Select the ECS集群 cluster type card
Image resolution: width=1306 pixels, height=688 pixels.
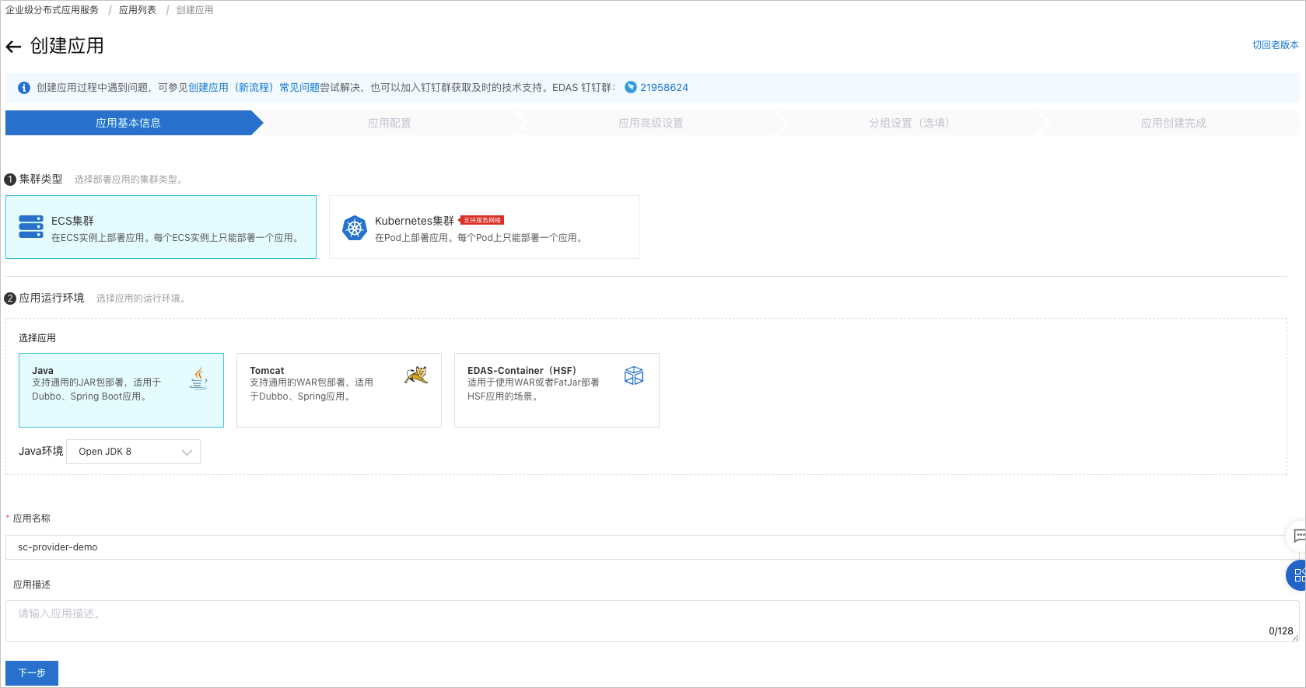point(161,227)
